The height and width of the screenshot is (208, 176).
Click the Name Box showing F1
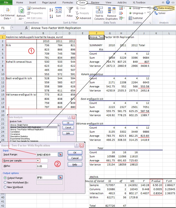tap(5, 28)
